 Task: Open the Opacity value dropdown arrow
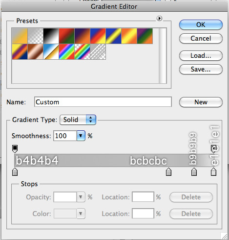click(81, 197)
